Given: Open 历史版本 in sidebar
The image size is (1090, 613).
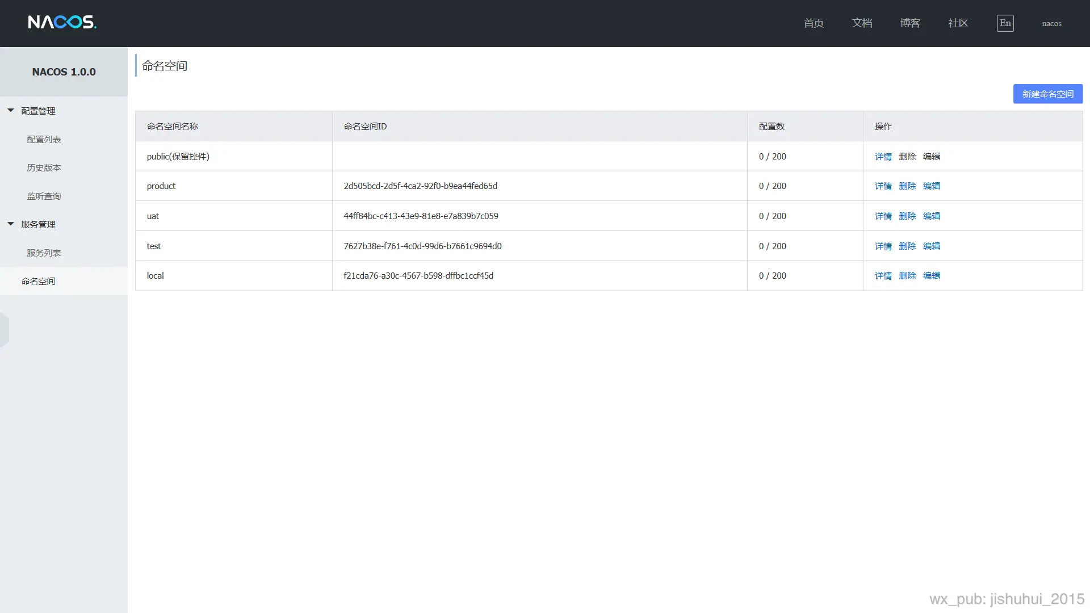Looking at the screenshot, I should pyautogui.click(x=44, y=167).
